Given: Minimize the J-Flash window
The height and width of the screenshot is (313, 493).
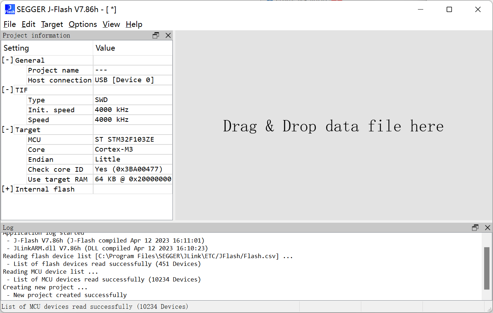Looking at the screenshot, I should 421,10.
